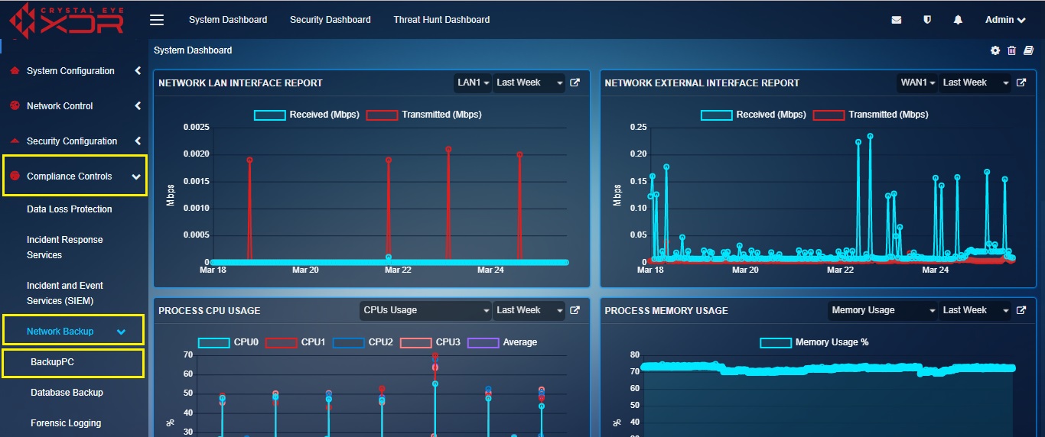
Task: Click Process Memory Usage title
Action: pyautogui.click(x=666, y=310)
